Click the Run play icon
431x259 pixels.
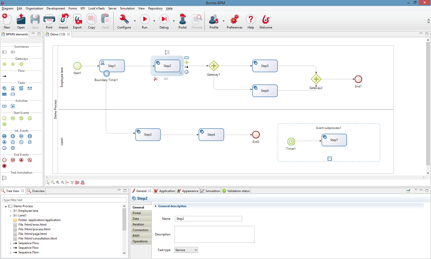tap(144, 19)
